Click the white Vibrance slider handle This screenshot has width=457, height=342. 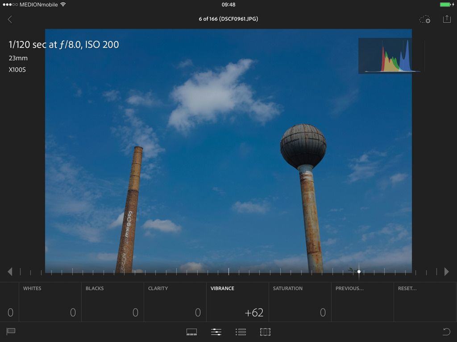pos(359,272)
